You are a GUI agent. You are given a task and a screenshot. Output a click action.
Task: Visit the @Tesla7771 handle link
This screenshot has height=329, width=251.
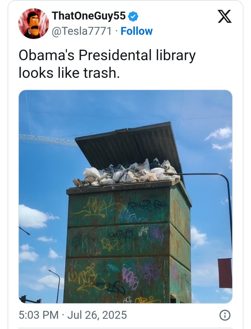click(x=82, y=32)
